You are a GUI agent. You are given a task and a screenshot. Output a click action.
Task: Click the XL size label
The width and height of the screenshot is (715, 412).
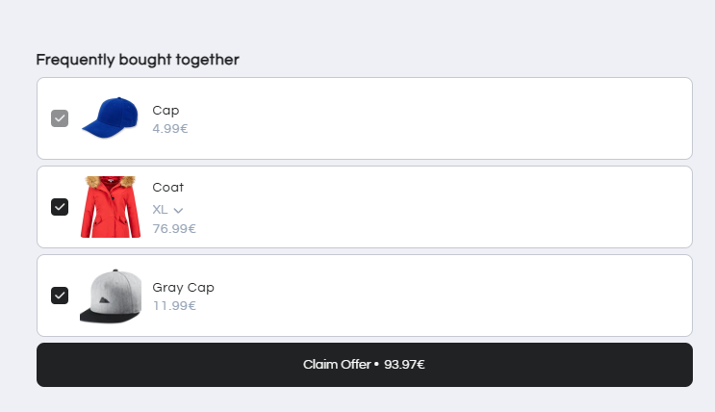(160, 209)
